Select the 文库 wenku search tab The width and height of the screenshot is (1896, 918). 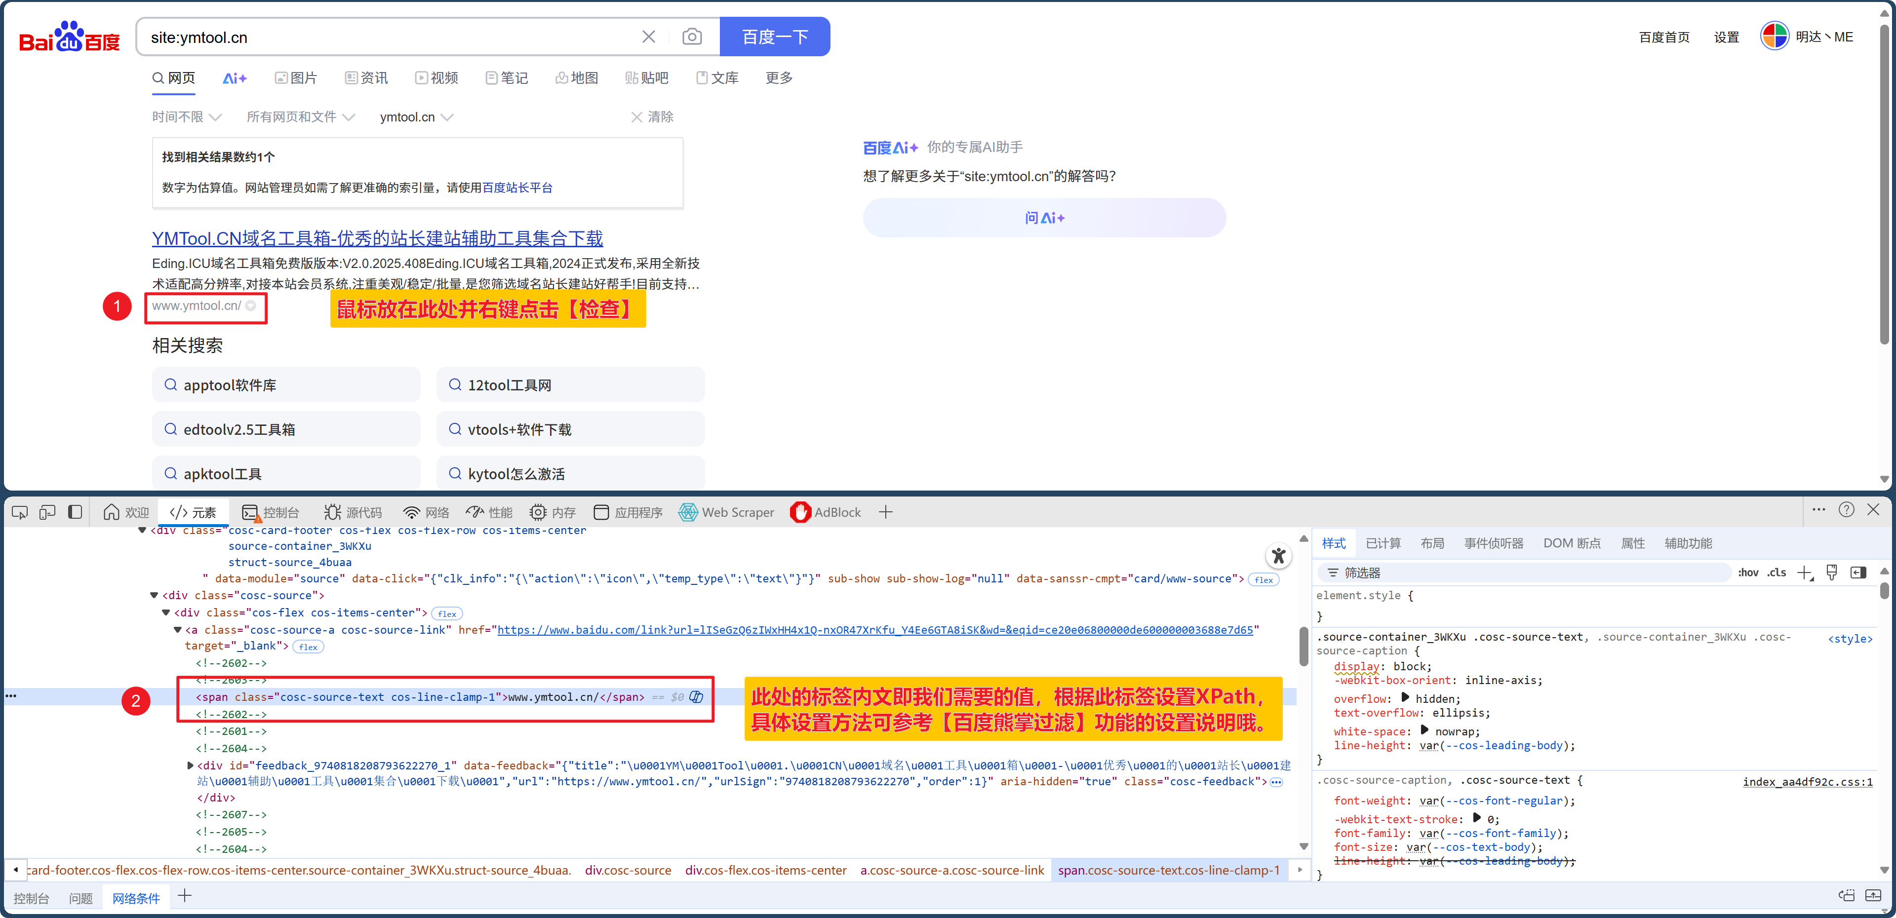[717, 78]
